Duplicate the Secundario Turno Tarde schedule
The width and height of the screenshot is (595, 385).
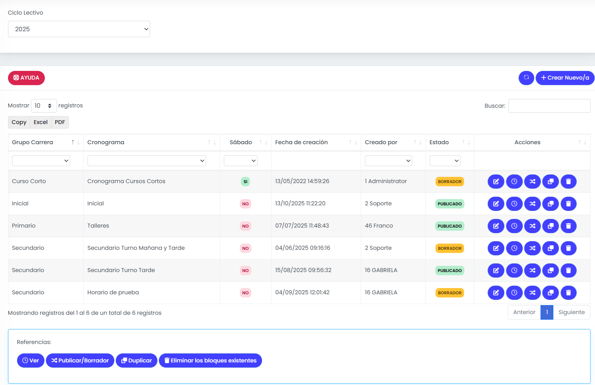[x=551, y=270]
